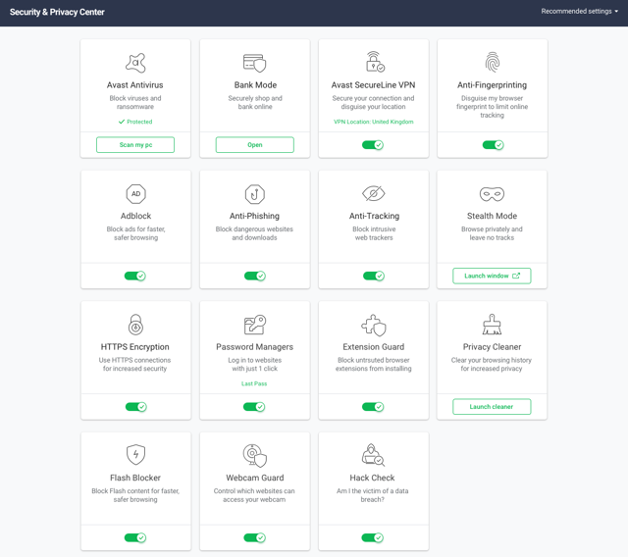Switch off the Hack Check toggle
628x557 pixels.
372,537
